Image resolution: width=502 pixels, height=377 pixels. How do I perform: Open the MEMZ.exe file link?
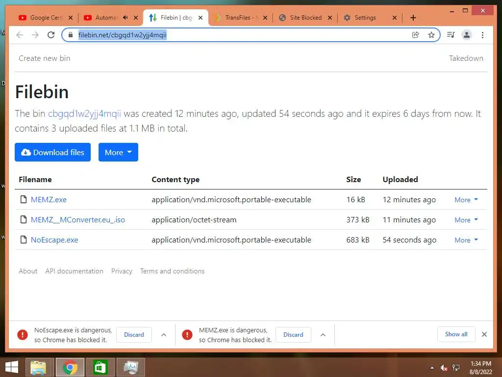click(x=49, y=200)
